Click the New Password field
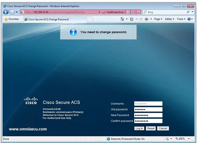 [x=148, y=115]
